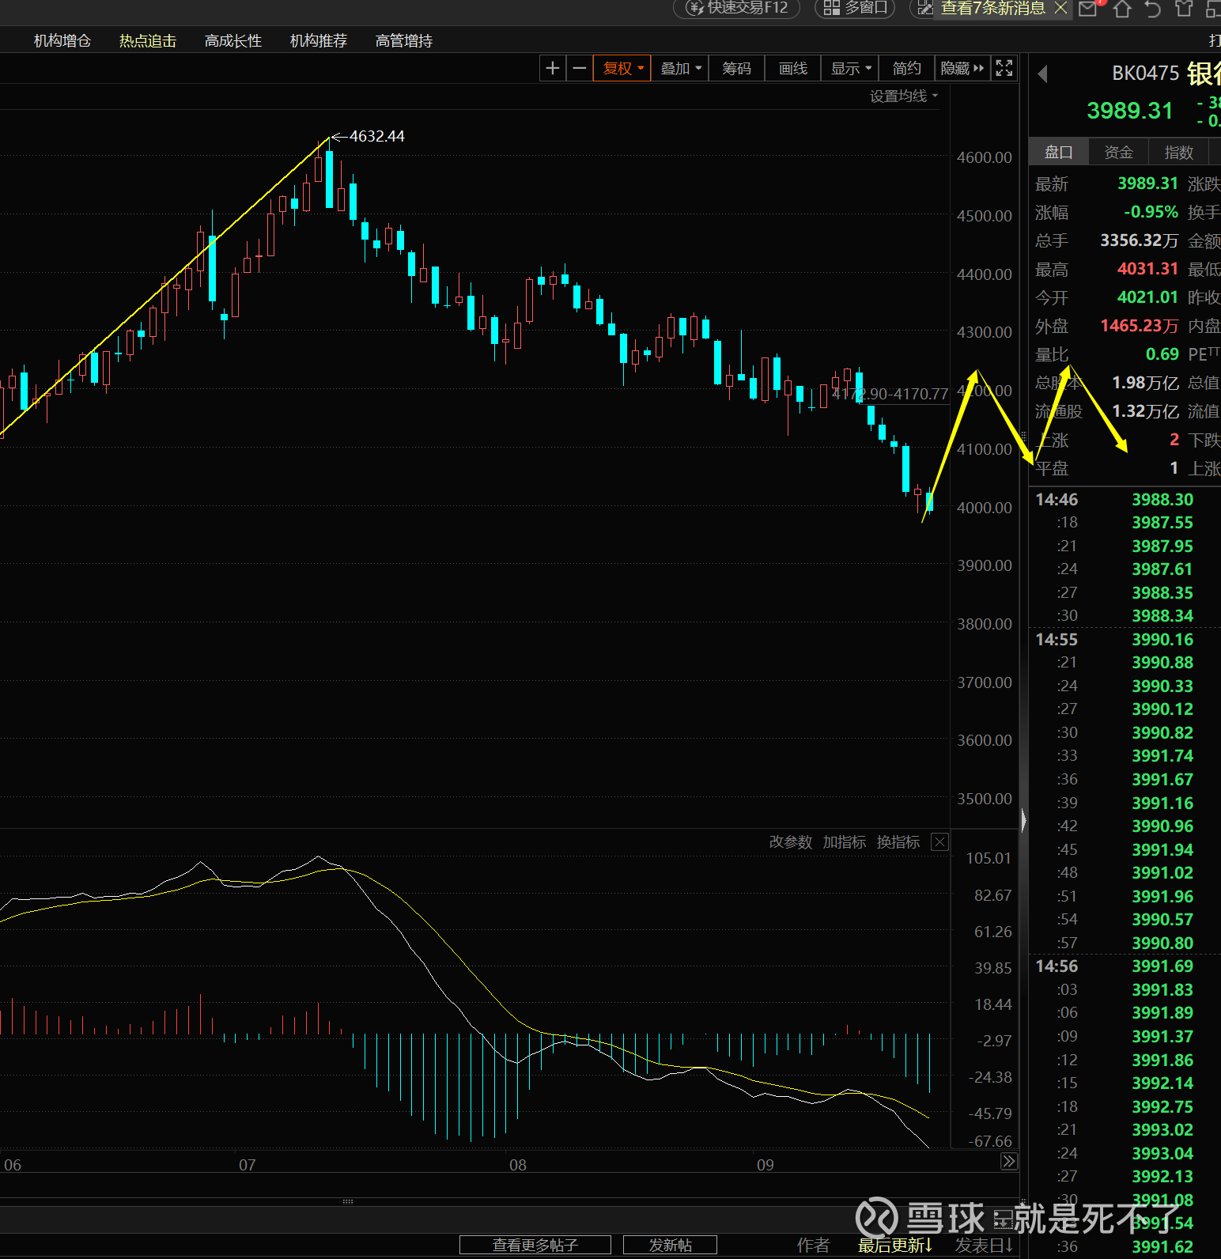Open the 复权 dropdown menu

coord(622,69)
